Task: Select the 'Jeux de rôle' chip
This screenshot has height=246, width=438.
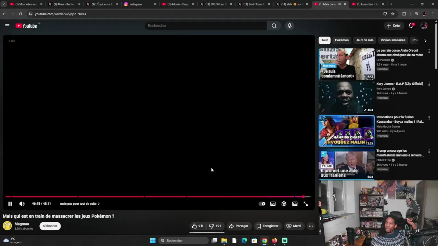Action: click(x=365, y=40)
